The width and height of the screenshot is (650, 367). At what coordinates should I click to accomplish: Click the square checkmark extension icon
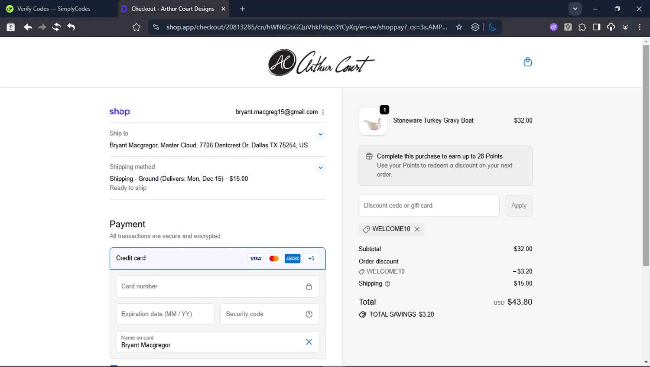(568, 27)
